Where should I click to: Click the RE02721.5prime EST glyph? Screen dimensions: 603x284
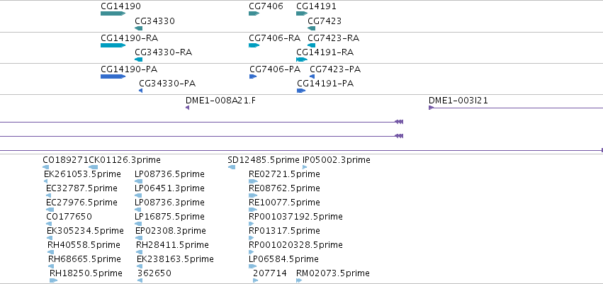pos(253,181)
